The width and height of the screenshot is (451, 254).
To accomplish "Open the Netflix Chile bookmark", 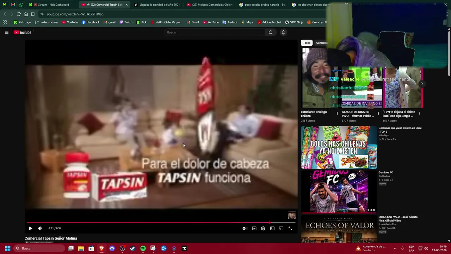I will coord(166,22).
